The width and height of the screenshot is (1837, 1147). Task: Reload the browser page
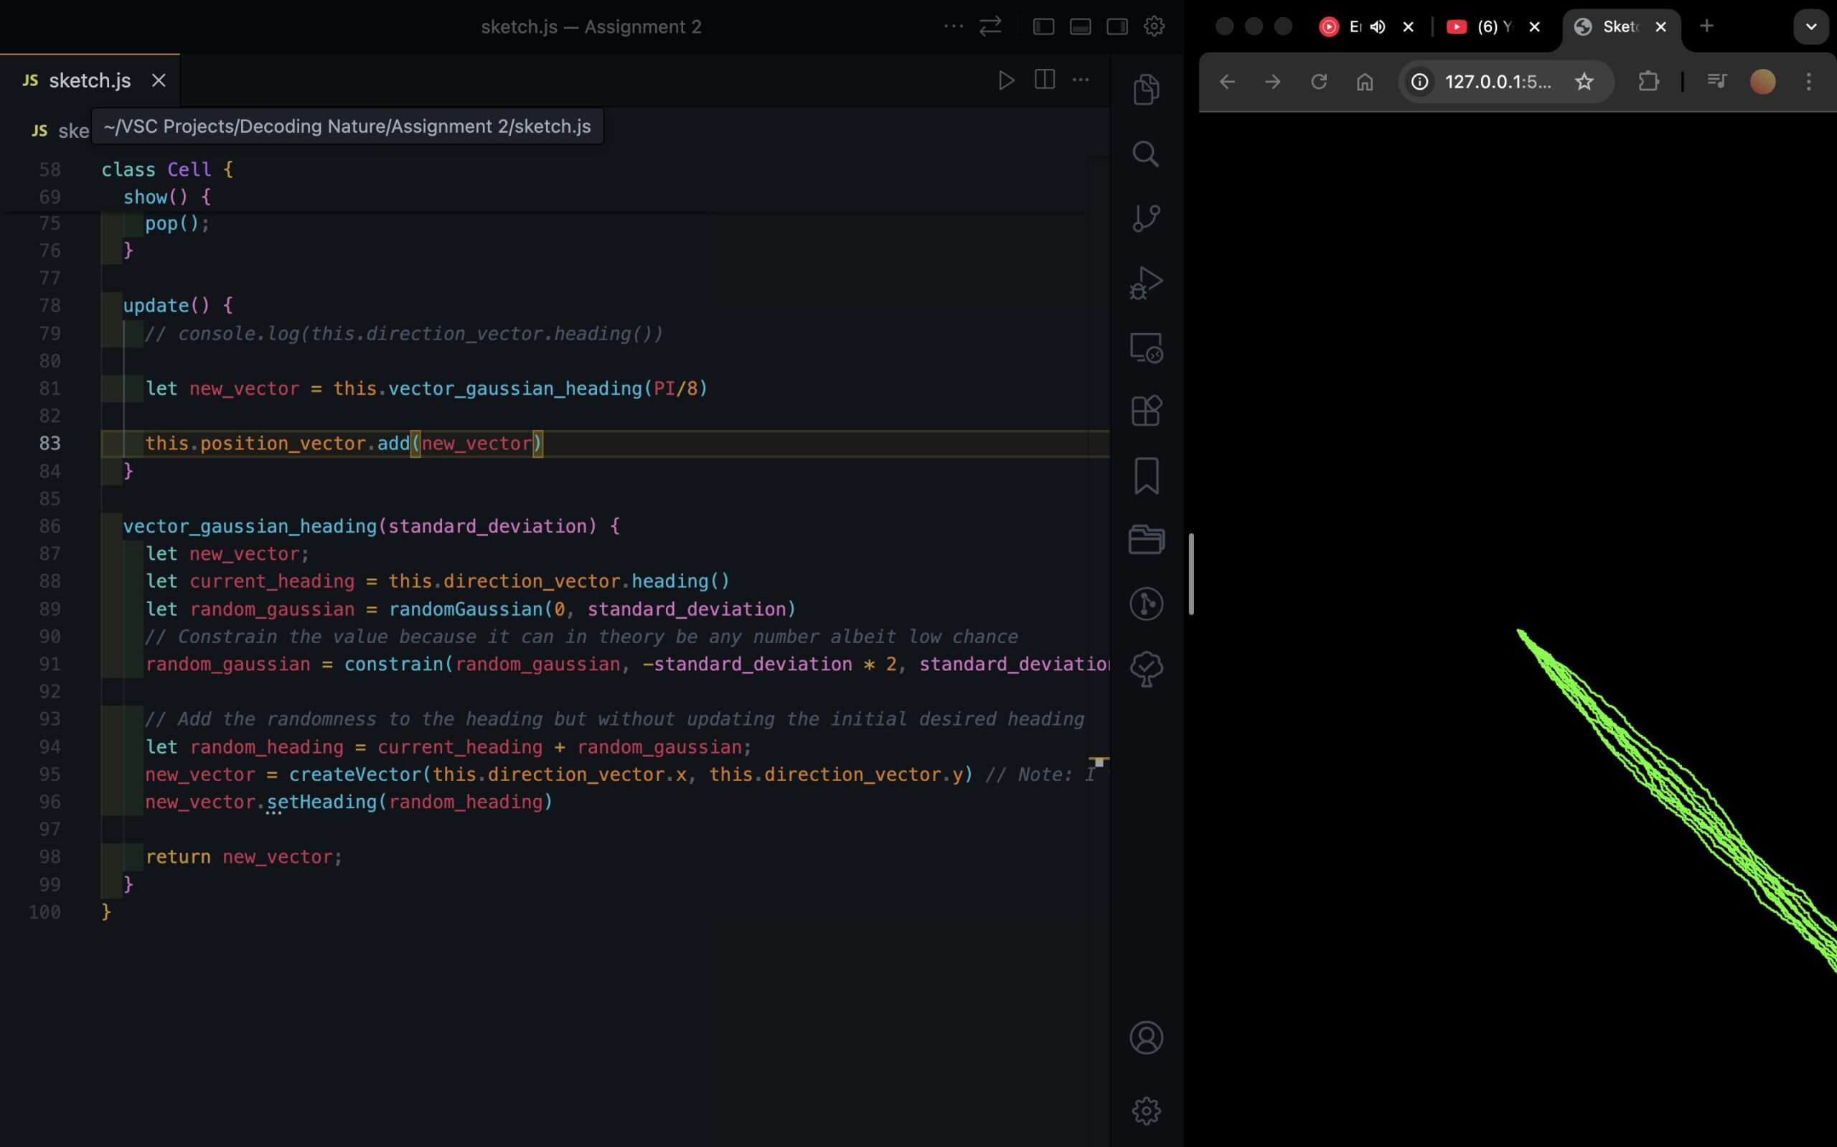[x=1319, y=81]
